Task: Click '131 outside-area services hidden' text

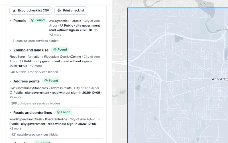Action: pos(35,41)
